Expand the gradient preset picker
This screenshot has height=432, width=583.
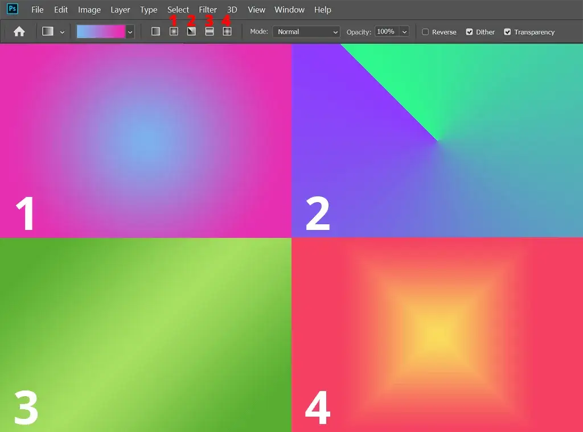coord(129,31)
